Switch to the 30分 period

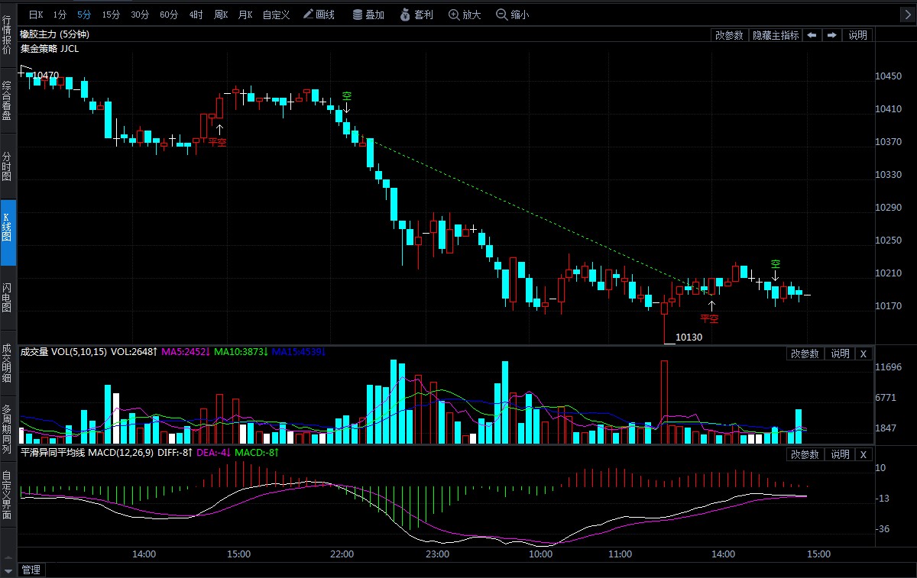(140, 15)
